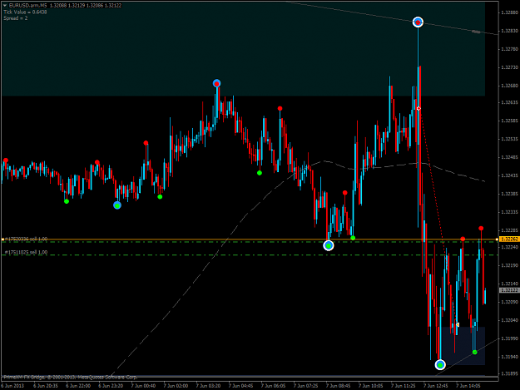Open the chart dropdown arrow beside EURUSD.arm,M5
The height and width of the screenshot is (390, 520).
(5, 5)
